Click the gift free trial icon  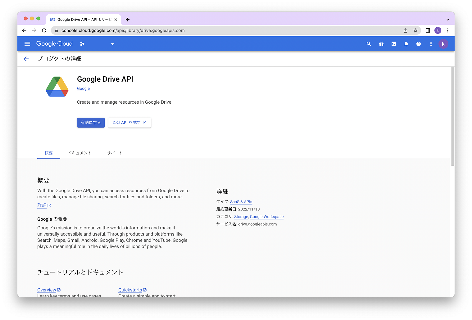pos(381,44)
